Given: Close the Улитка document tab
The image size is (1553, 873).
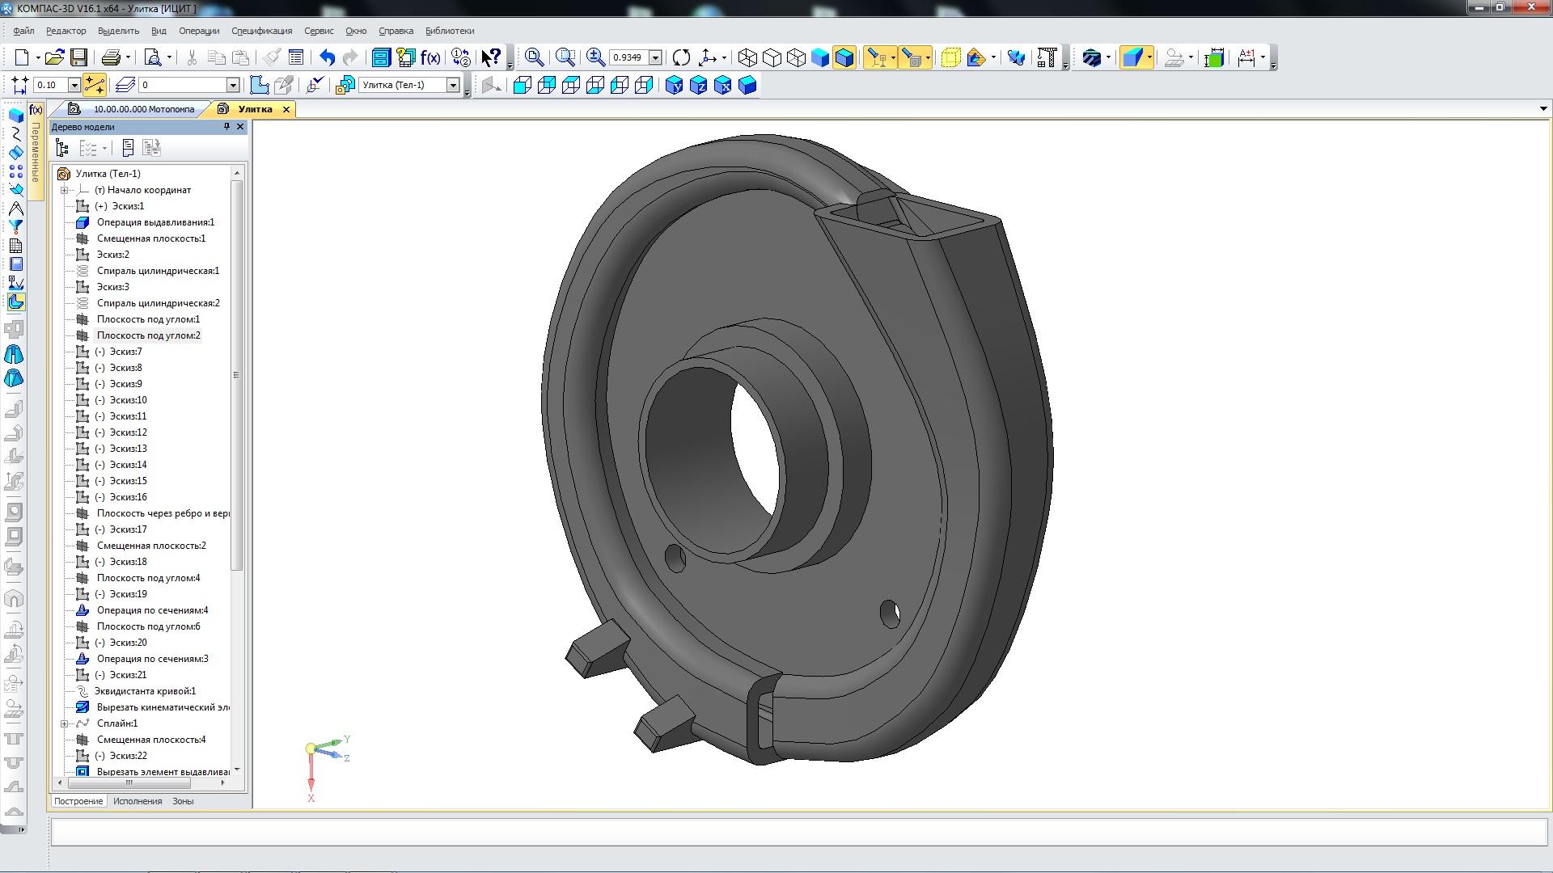Looking at the screenshot, I should 286,109.
